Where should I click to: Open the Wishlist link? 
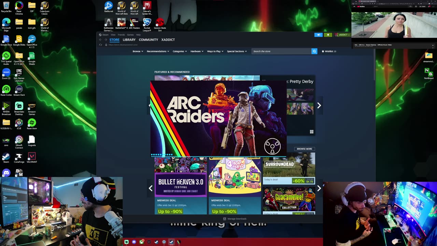pyautogui.click(x=329, y=51)
